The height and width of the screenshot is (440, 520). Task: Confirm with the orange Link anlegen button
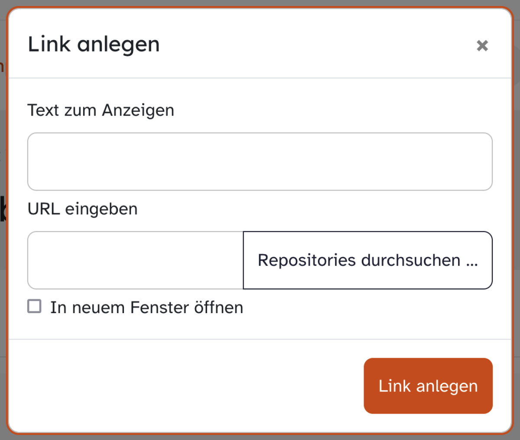click(x=428, y=386)
